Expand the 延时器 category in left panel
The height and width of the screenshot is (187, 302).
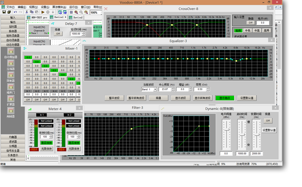click(13, 26)
